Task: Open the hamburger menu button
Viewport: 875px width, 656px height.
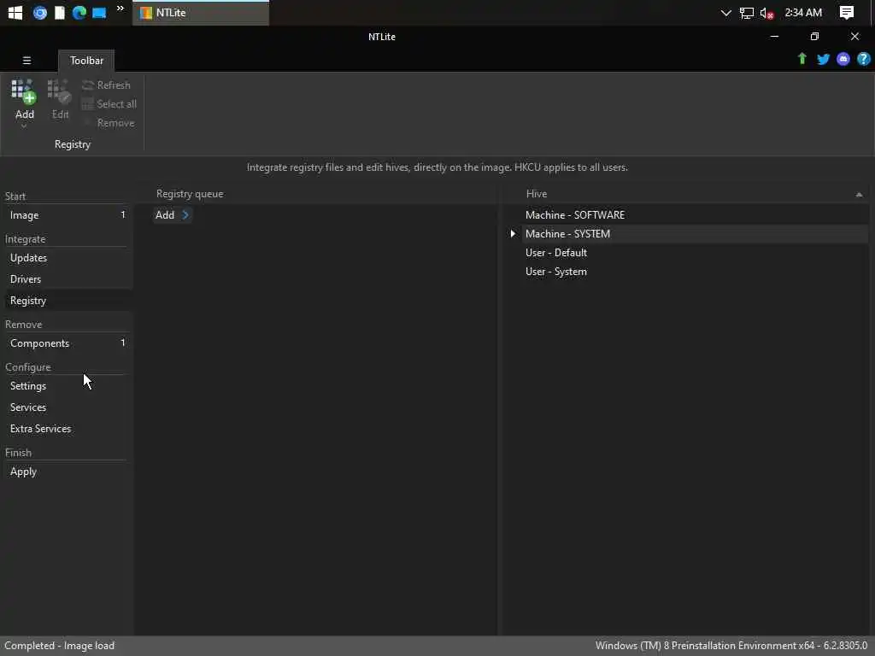Action: click(x=26, y=61)
